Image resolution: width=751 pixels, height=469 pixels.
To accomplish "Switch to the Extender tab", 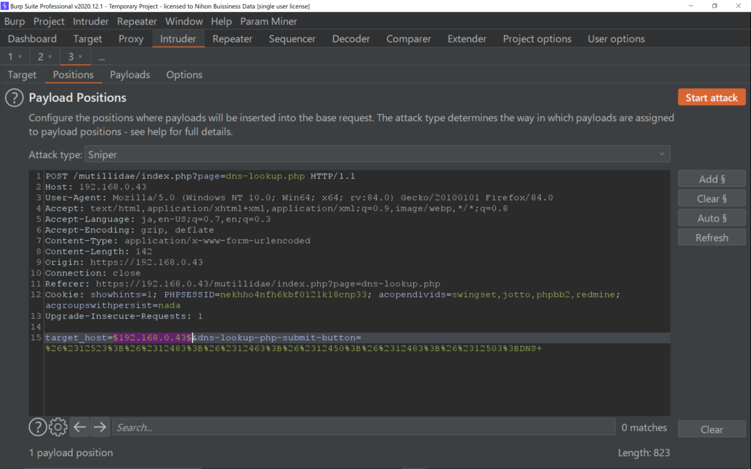I will pyautogui.click(x=467, y=39).
